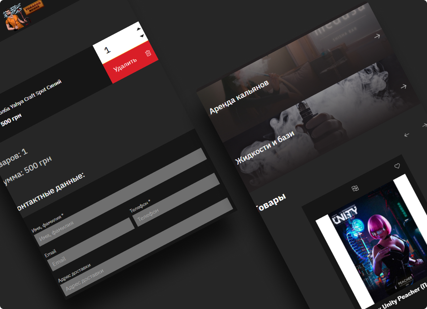This screenshot has height=309, width=427.
Task: Decrease the cart quantity with the down arrow
Action: click(x=142, y=36)
